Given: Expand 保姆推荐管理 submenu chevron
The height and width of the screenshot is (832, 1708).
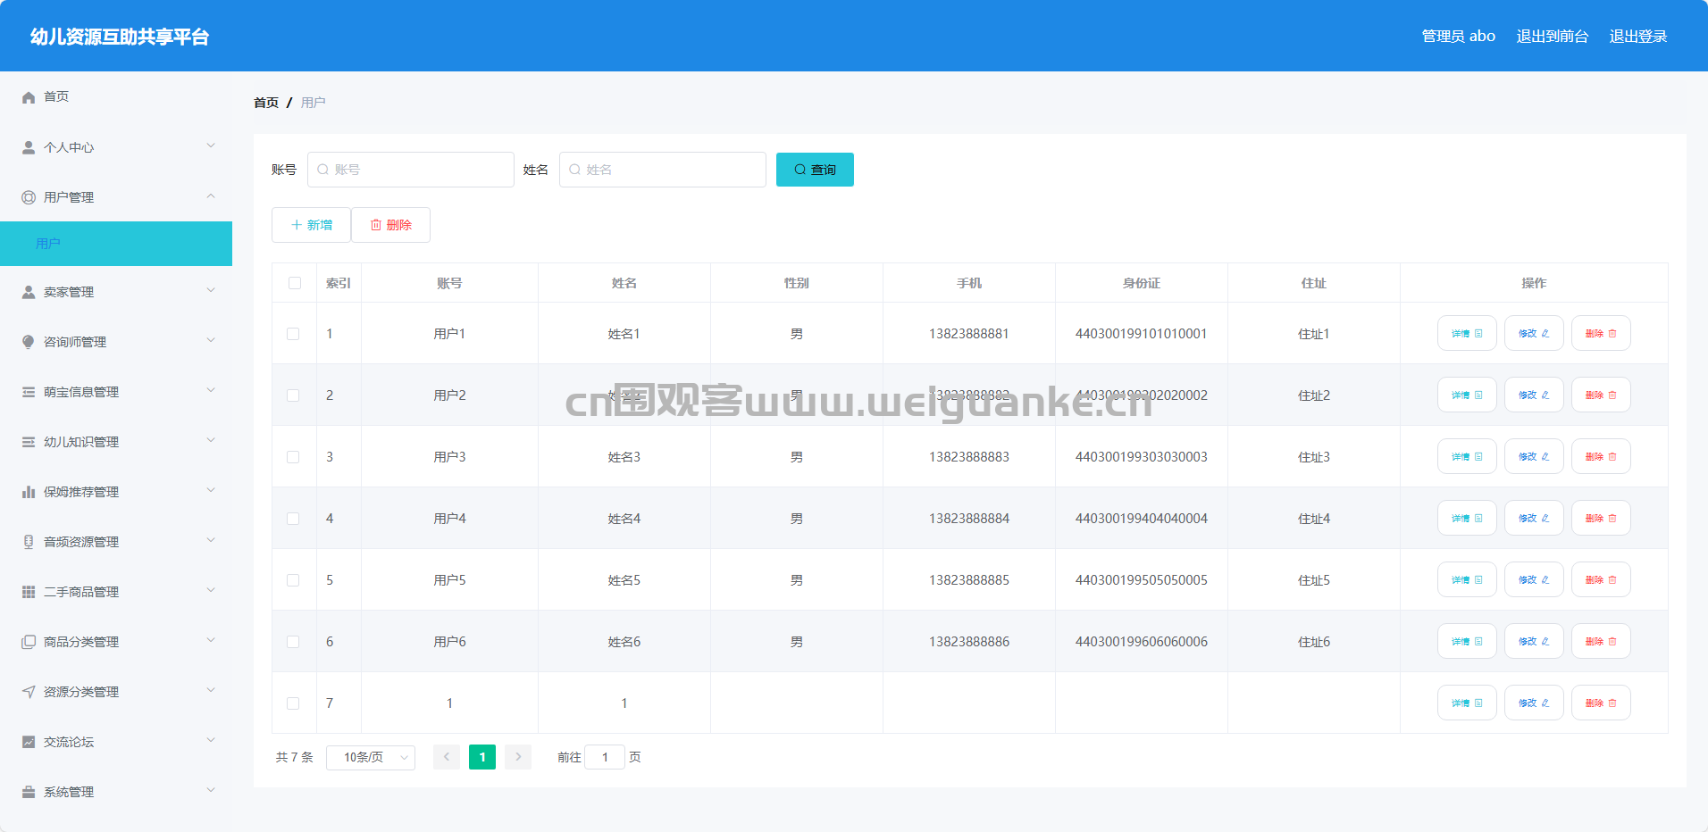Looking at the screenshot, I should click(x=211, y=490).
